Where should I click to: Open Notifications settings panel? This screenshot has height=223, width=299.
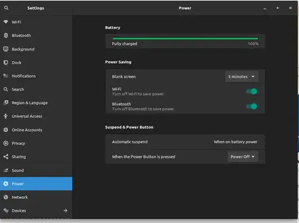tap(36, 76)
